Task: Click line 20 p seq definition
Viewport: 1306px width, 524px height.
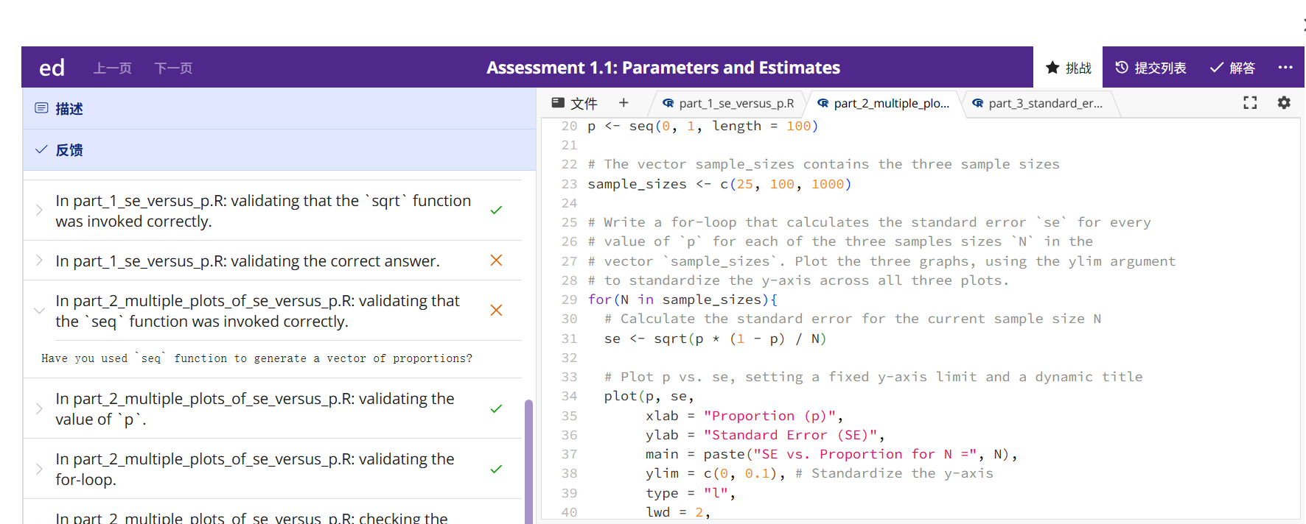Action: point(703,126)
